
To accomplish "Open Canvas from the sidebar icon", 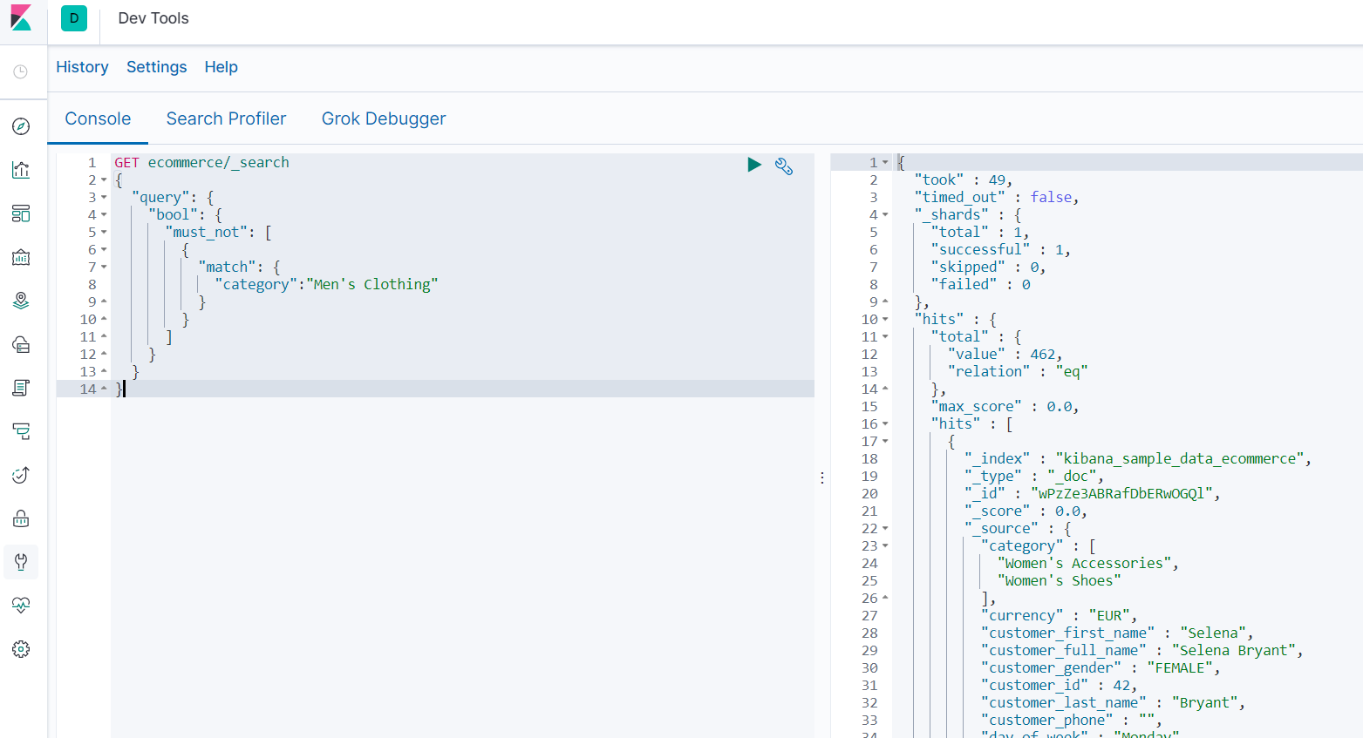I will click(x=21, y=257).
